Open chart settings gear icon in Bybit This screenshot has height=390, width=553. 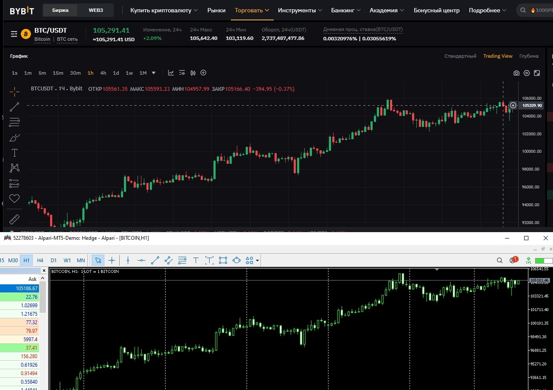[527, 73]
